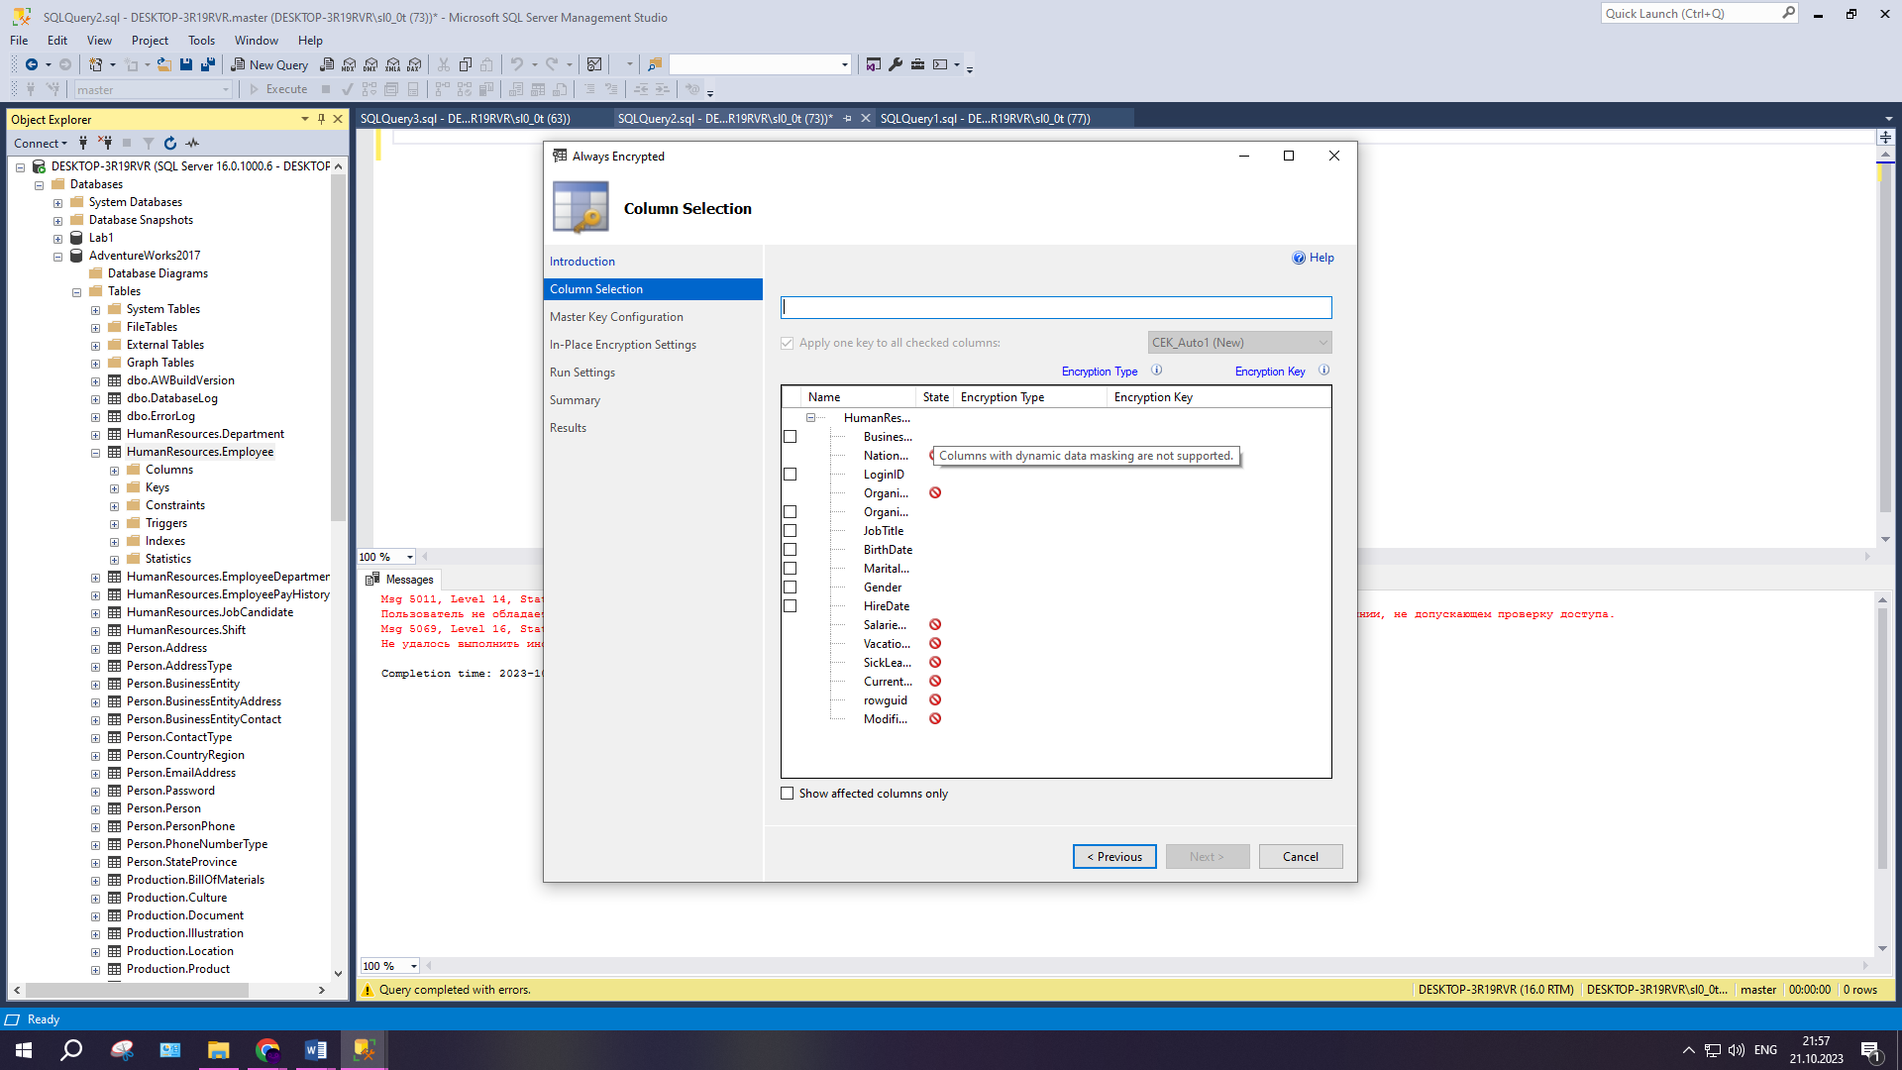Click the Execute query button
Image resolution: width=1902 pixels, height=1070 pixels.
278,89
